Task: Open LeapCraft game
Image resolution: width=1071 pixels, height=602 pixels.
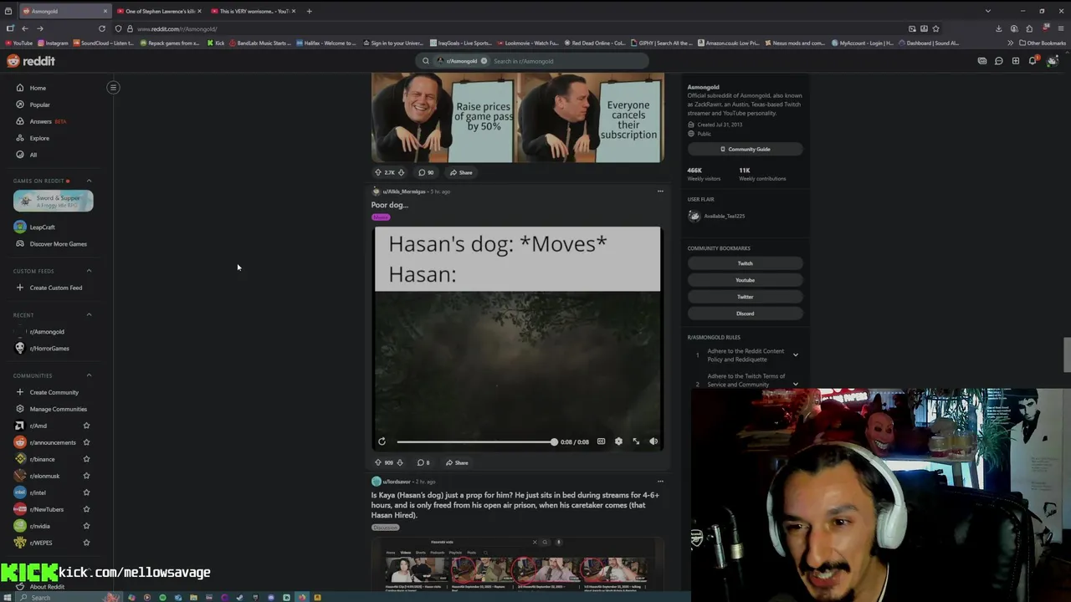Action: [42, 227]
